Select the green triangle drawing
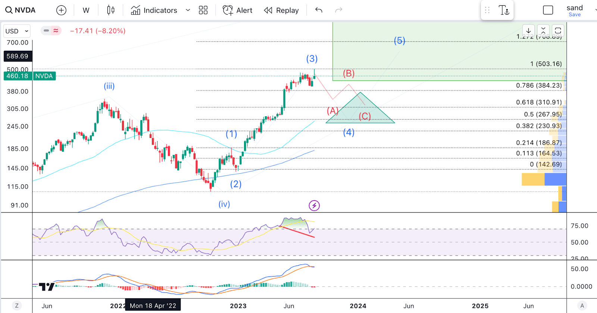Viewport: 597px width, 313px height. click(x=360, y=112)
